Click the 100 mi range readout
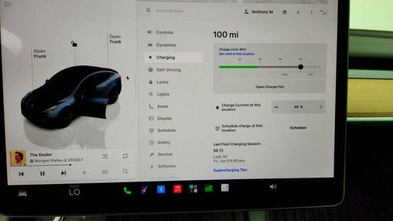 pyautogui.click(x=226, y=34)
